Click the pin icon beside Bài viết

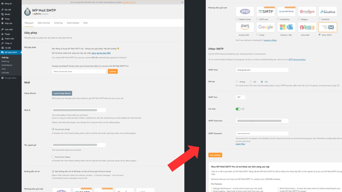coord(2,10)
